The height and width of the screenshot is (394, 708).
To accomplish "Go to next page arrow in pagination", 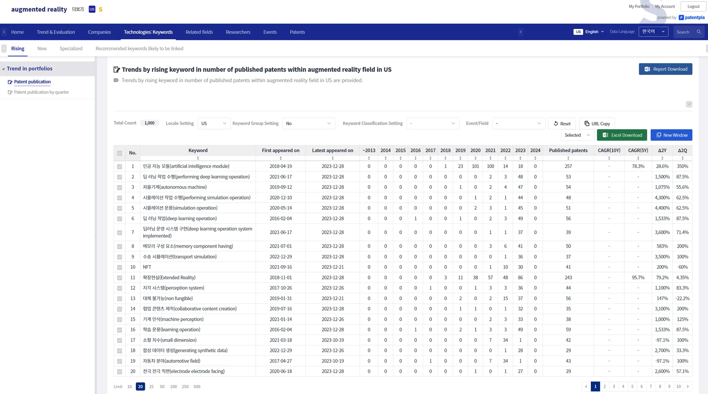I will pyautogui.click(x=688, y=386).
